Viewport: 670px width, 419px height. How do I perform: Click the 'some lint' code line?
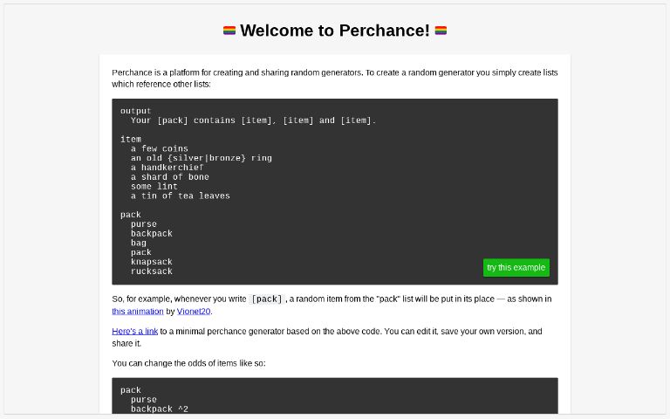pos(154,186)
